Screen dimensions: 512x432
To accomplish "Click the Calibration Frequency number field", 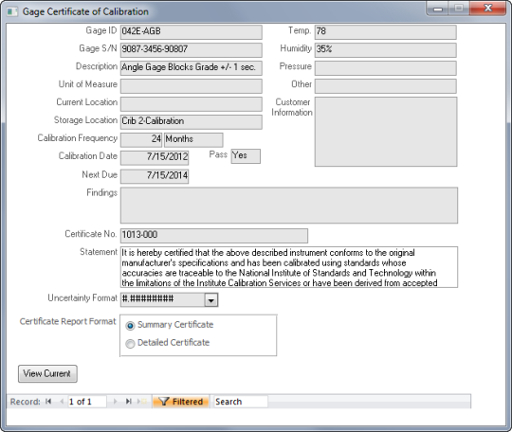I will [x=141, y=139].
